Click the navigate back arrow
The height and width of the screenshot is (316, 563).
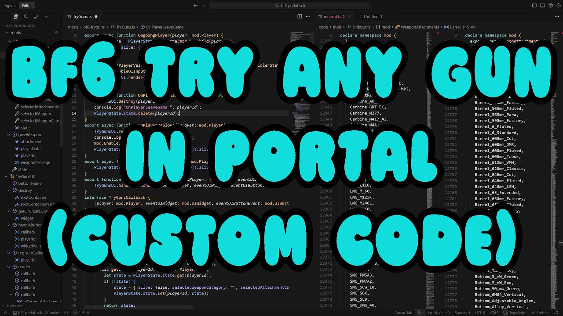pos(195,6)
